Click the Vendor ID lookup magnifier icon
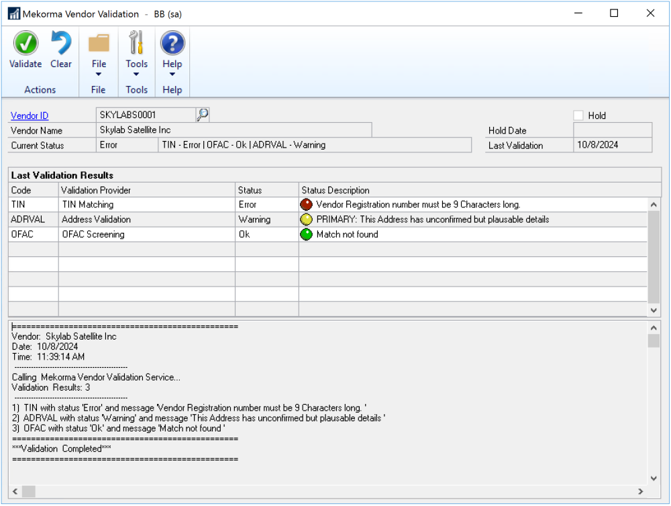Screen dimensions: 671x506 tap(202, 115)
